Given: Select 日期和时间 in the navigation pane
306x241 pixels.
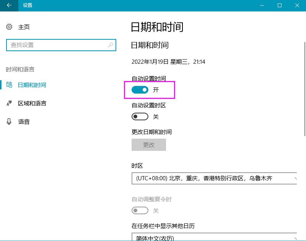Looking at the screenshot, I should pyautogui.click(x=31, y=85).
